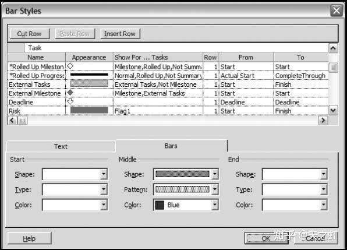This screenshot has height=250, width=347.
Task: Open the Start Shape dropdown
Action: [104, 174]
